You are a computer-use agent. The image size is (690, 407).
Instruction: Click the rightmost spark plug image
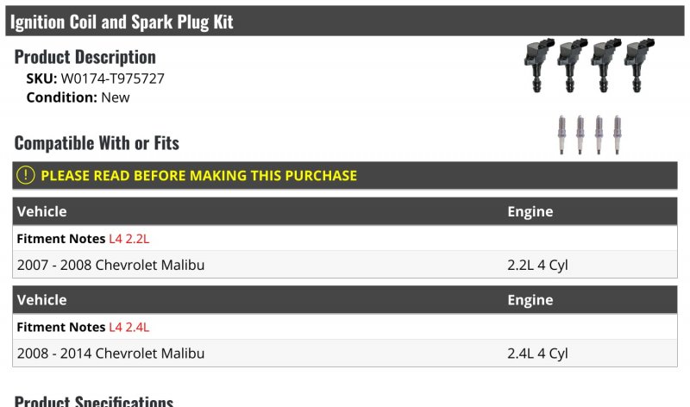point(617,135)
